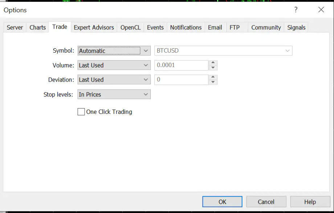Click the Volume value field showing 0.0001
Image resolution: width=334 pixels, height=213 pixels.
(x=181, y=65)
